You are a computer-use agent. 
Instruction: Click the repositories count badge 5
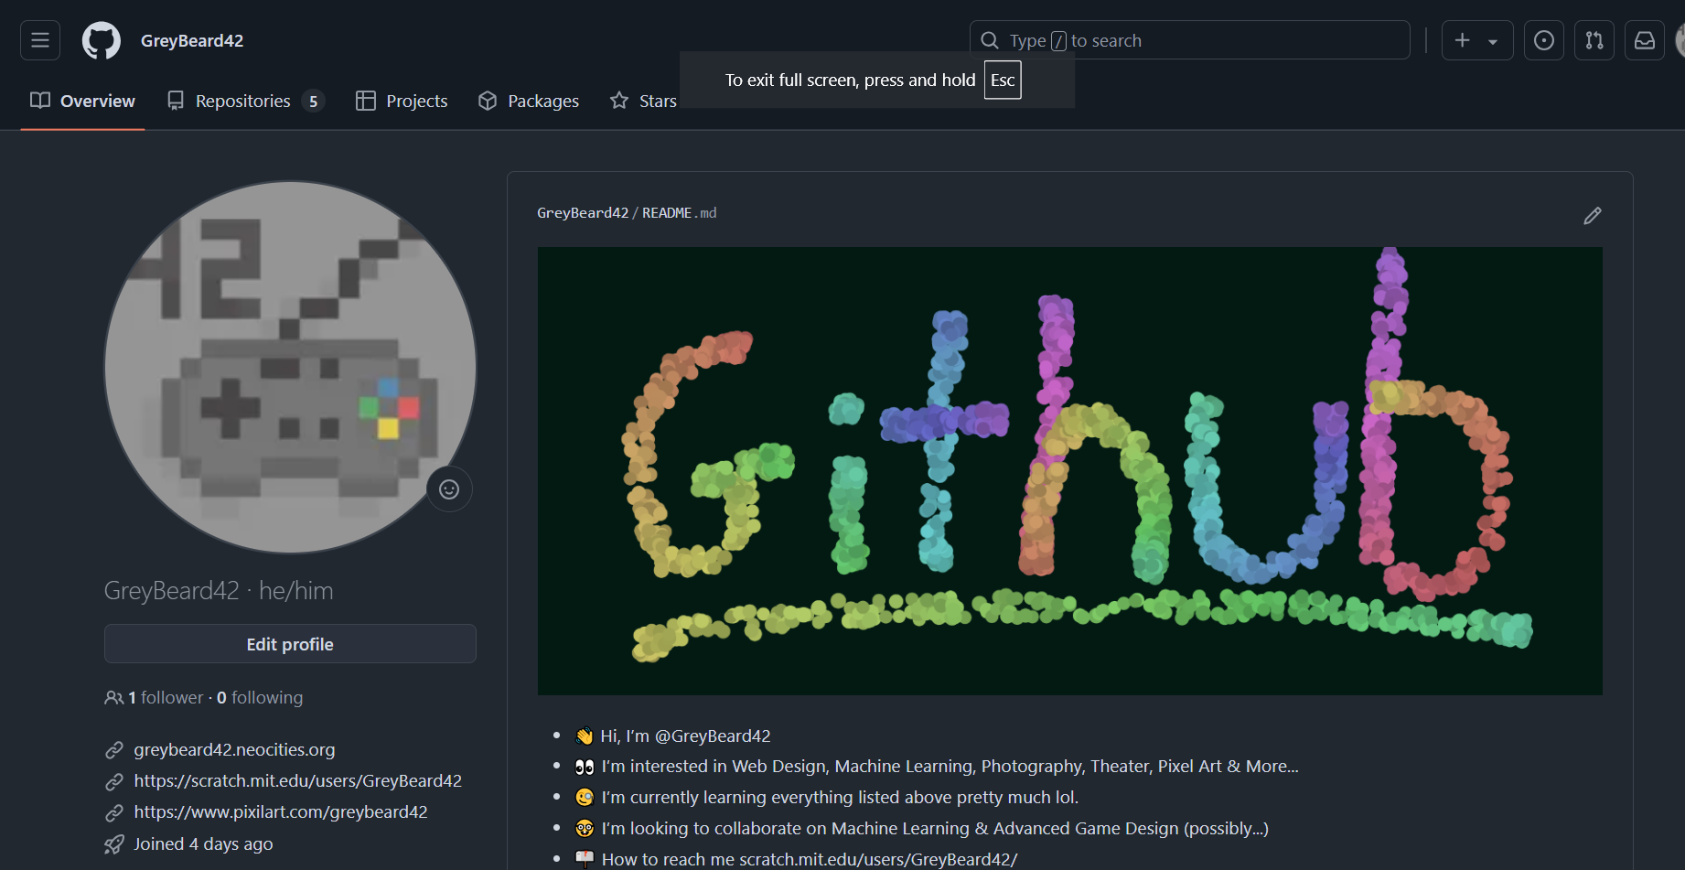pos(313,101)
